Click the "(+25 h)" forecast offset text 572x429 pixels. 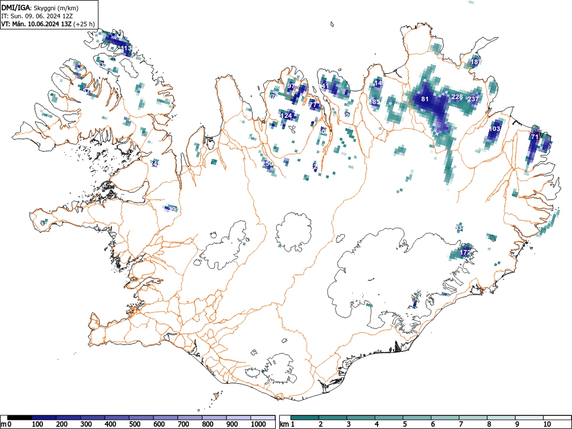point(84,24)
